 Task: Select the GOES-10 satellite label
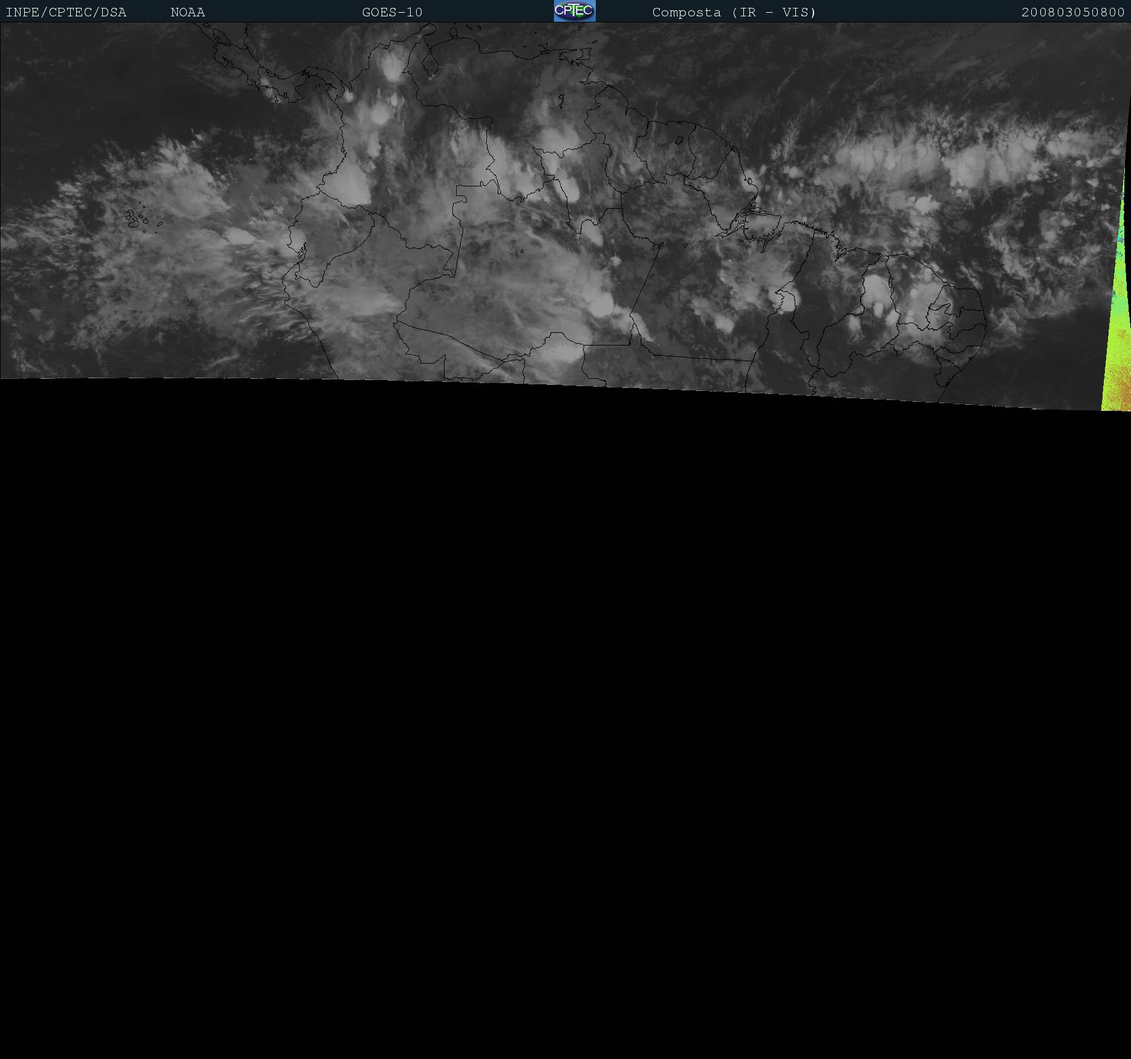pyautogui.click(x=393, y=13)
